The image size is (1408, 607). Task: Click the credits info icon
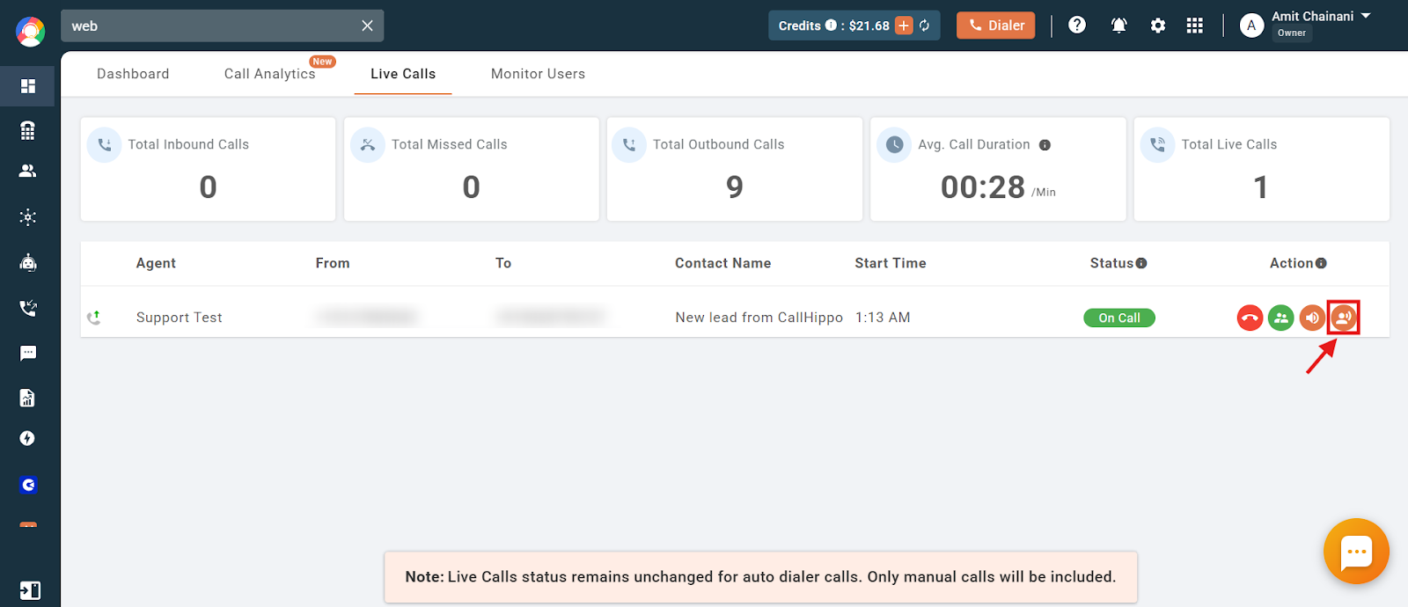(x=831, y=26)
